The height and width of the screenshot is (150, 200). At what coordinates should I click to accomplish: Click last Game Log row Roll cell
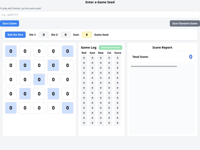tap(84, 123)
